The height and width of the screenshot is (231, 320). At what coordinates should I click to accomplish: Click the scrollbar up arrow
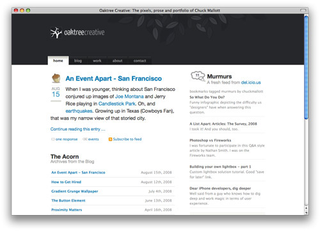click(307, 208)
